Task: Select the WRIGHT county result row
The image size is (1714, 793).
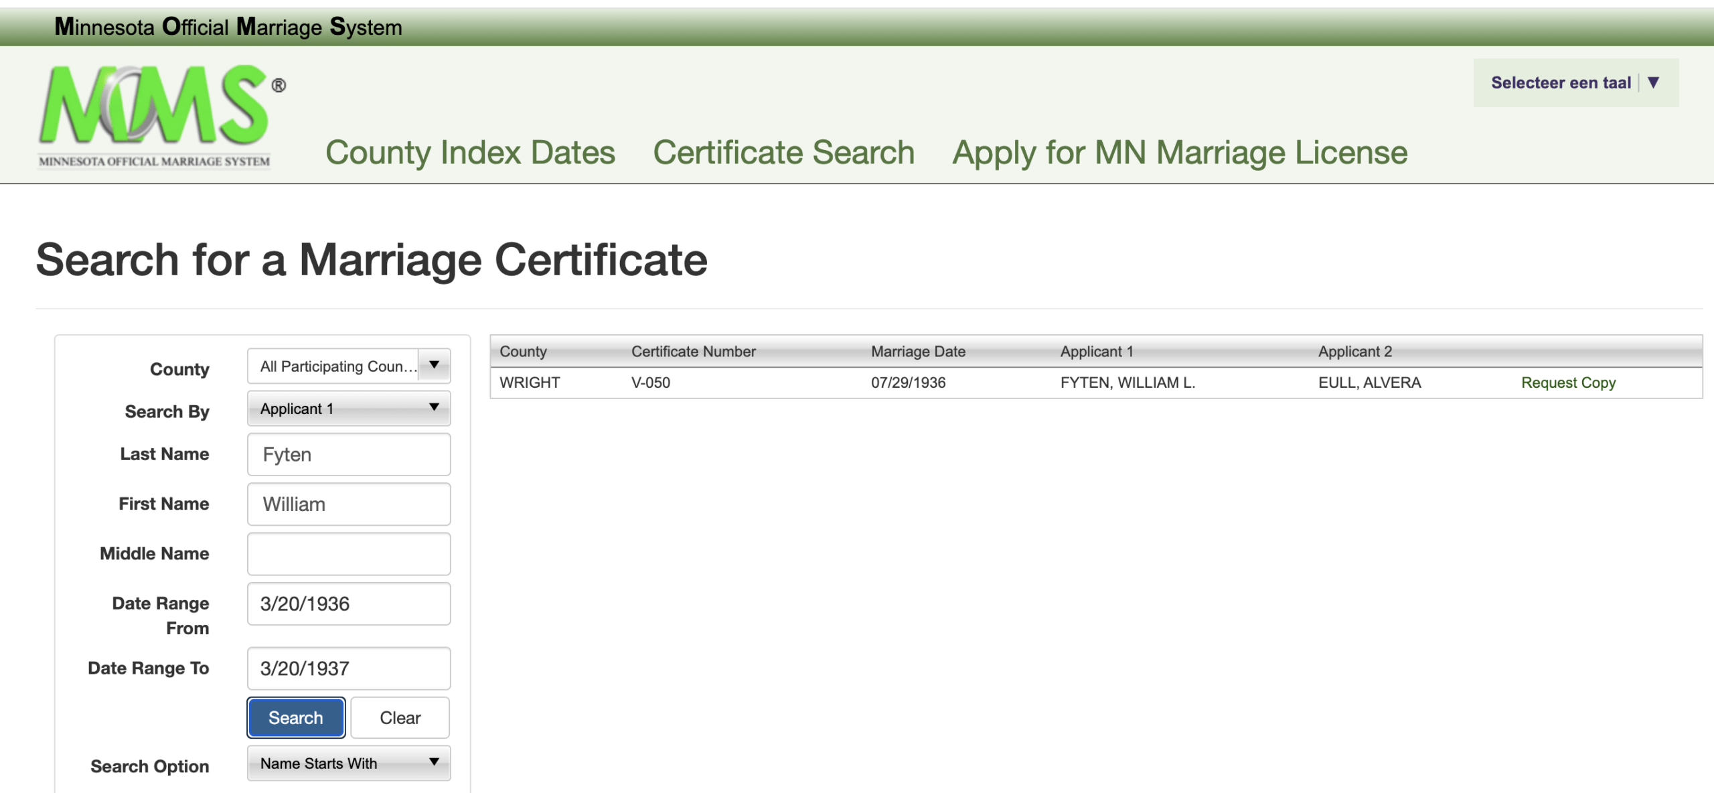Action: [x=530, y=383]
